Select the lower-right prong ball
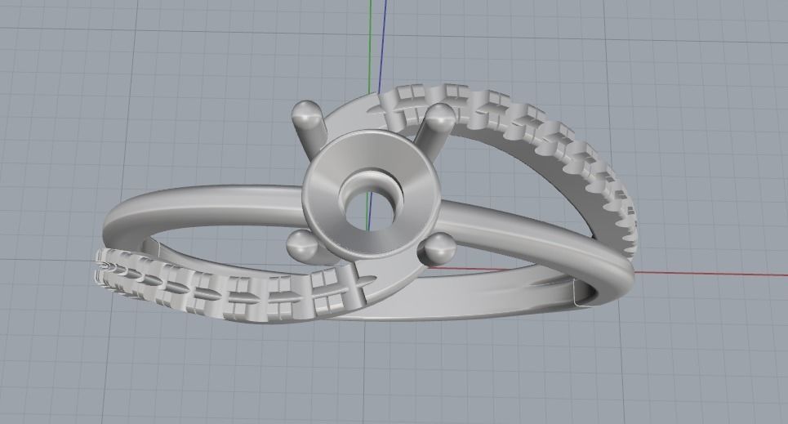 [x=437, y=248]
